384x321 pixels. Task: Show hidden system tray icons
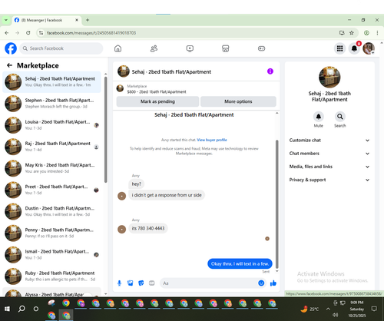328,309
